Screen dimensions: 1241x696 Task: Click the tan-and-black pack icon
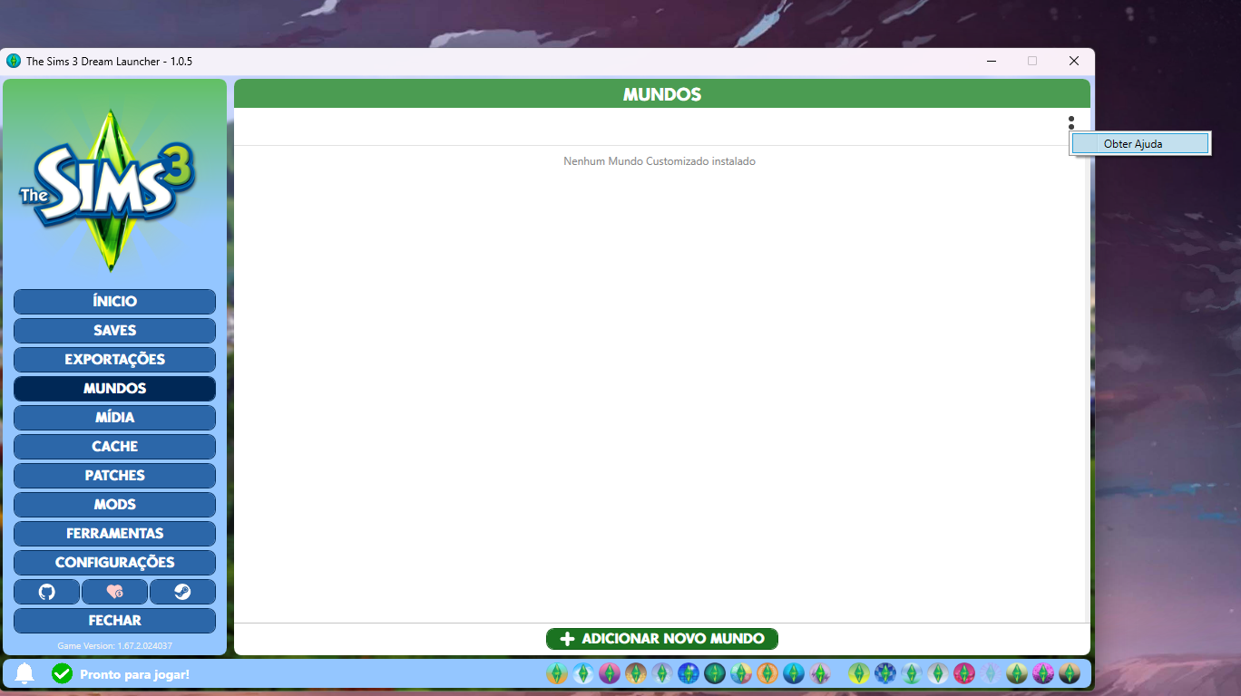point(1070,673)
